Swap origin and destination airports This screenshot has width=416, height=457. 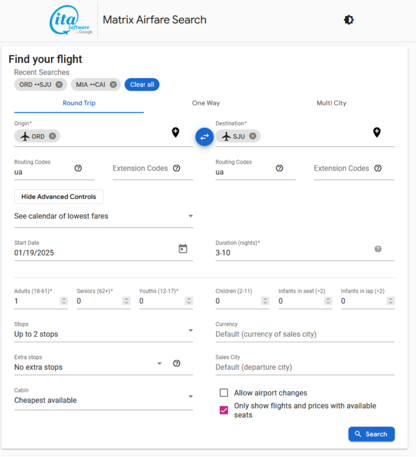204,136
